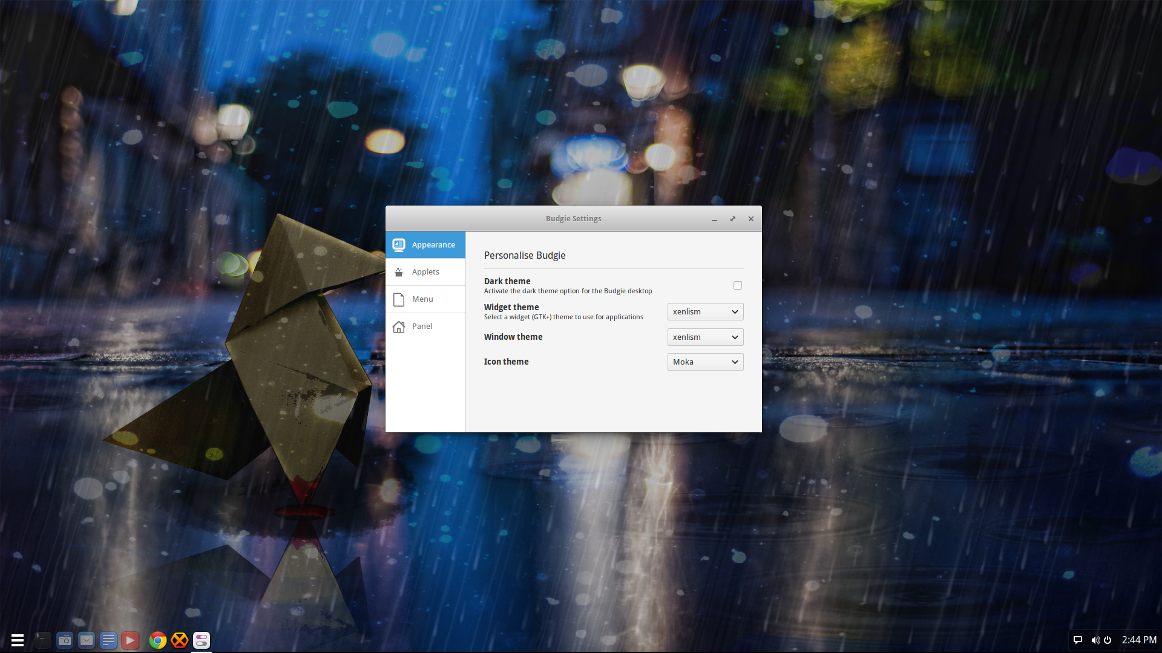
Task: Click the volume speaker tray icon
Action: click(x=1095, y=640)
